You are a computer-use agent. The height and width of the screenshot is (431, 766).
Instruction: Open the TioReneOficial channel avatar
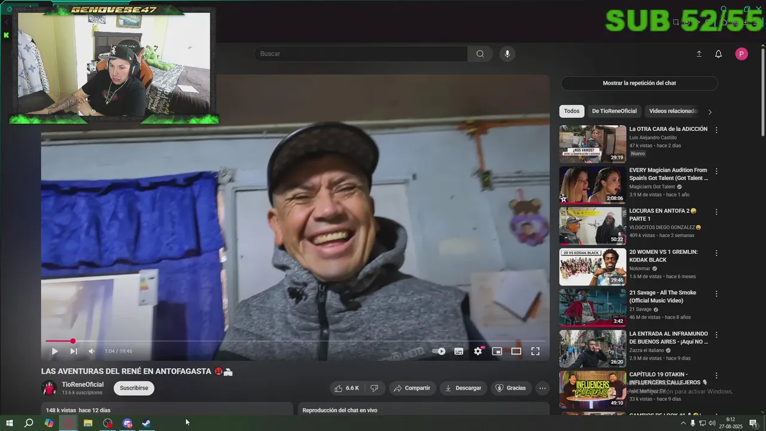pyautogui.click(x=49, y=388)
